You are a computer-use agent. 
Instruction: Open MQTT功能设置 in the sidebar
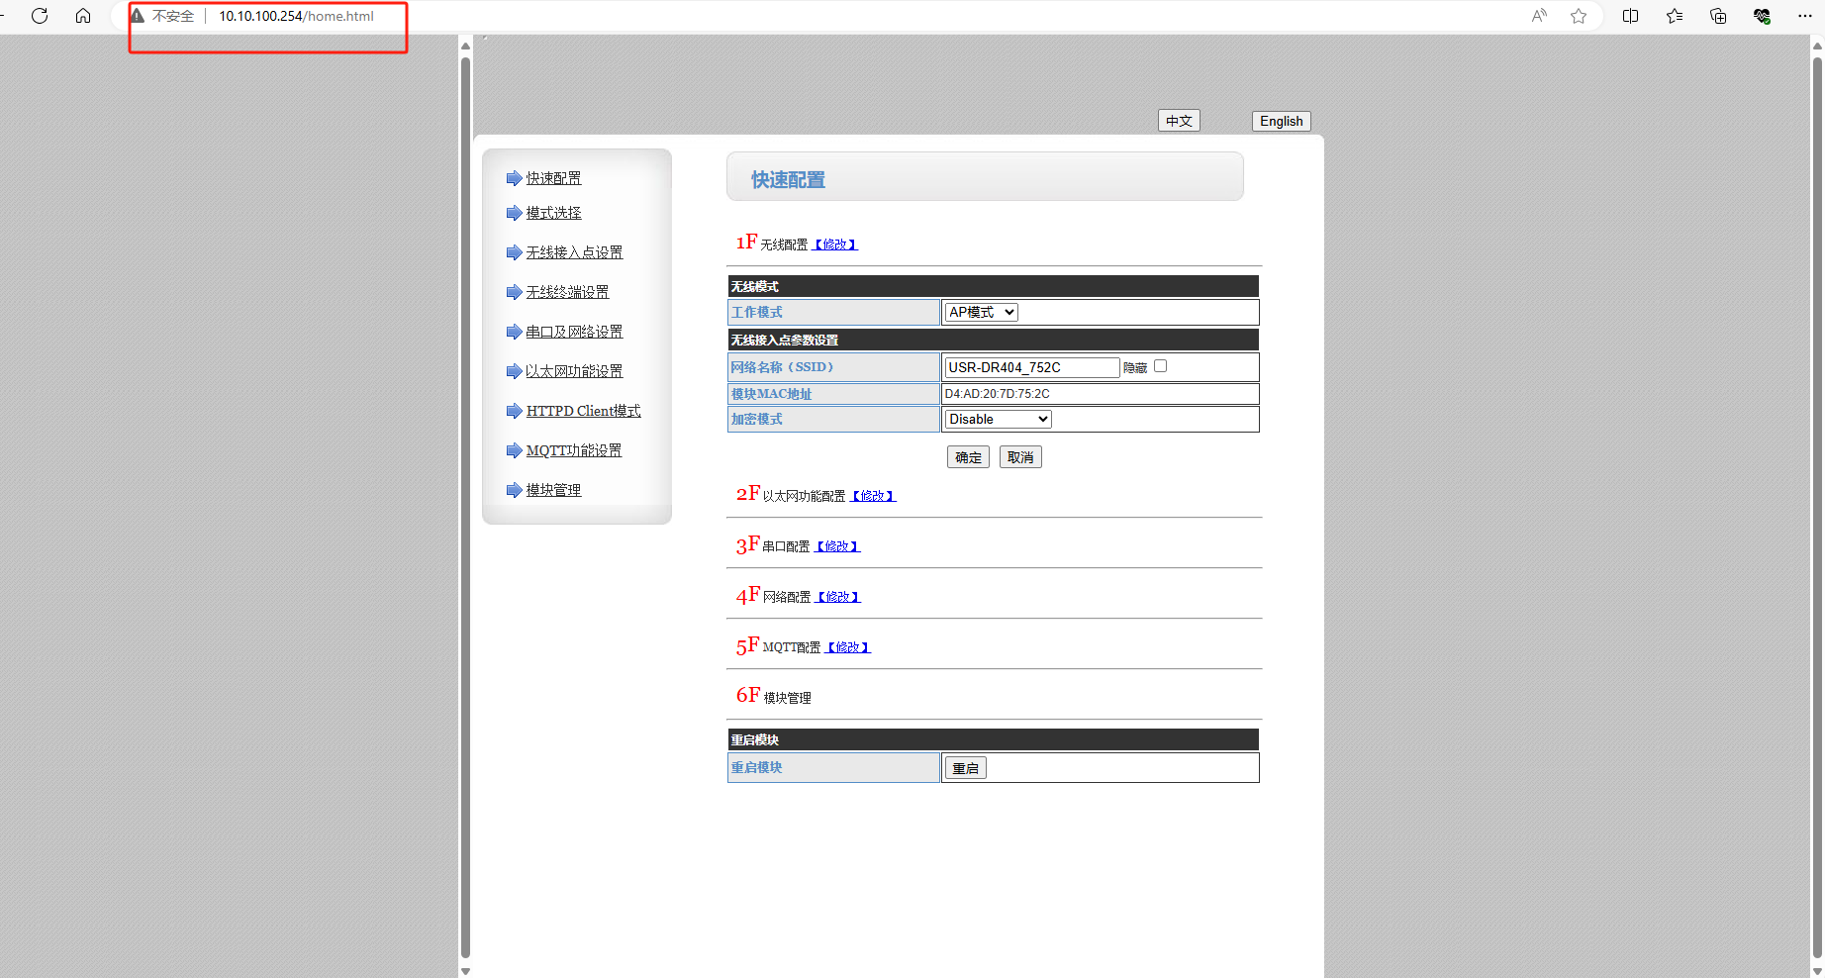pyautogui.click(x=573, y=450)
